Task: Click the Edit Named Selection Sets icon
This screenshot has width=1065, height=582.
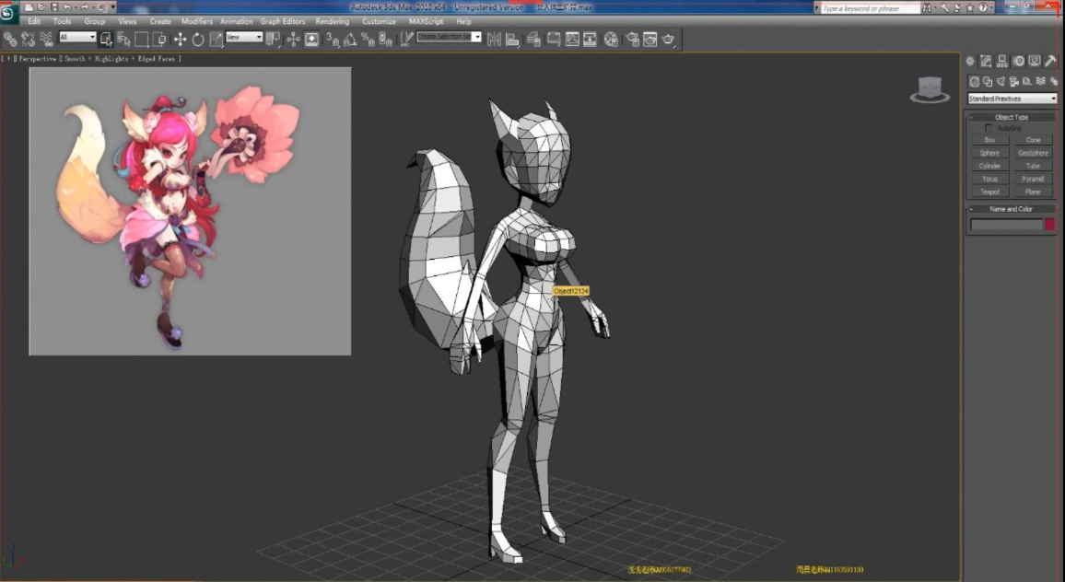Action: click(x=405, y=39)
